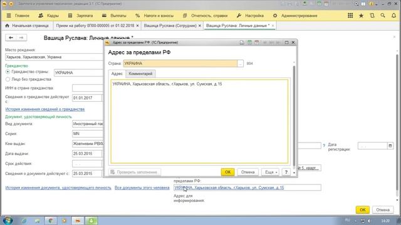Image resolution: width=401 pixels, height=225 pixels.
Task: Click the search magnifier icon in yellow bar
Action: coord(383,16)
